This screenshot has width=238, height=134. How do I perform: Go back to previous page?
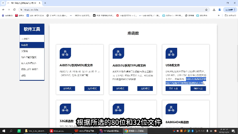(x=3, y=9)
